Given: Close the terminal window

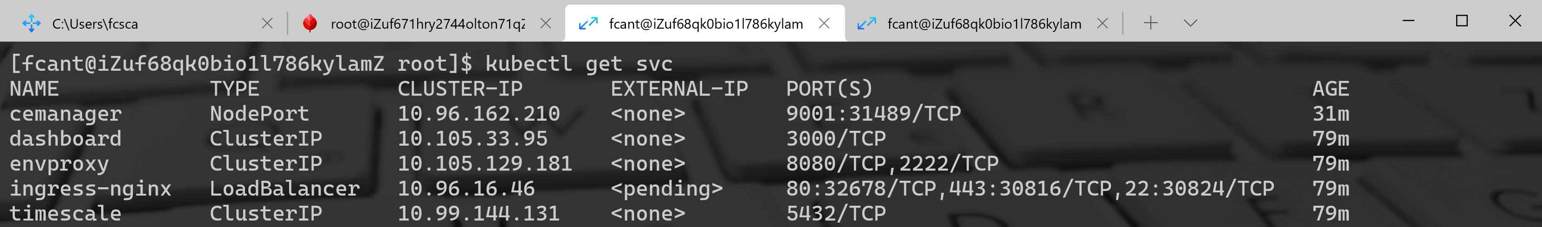Looking at the screenshot, I should coord(1515,21).
